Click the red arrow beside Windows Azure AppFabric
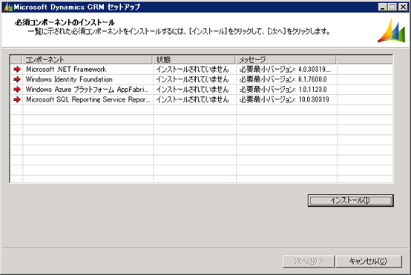411x275 pixels. pos(17,89)
